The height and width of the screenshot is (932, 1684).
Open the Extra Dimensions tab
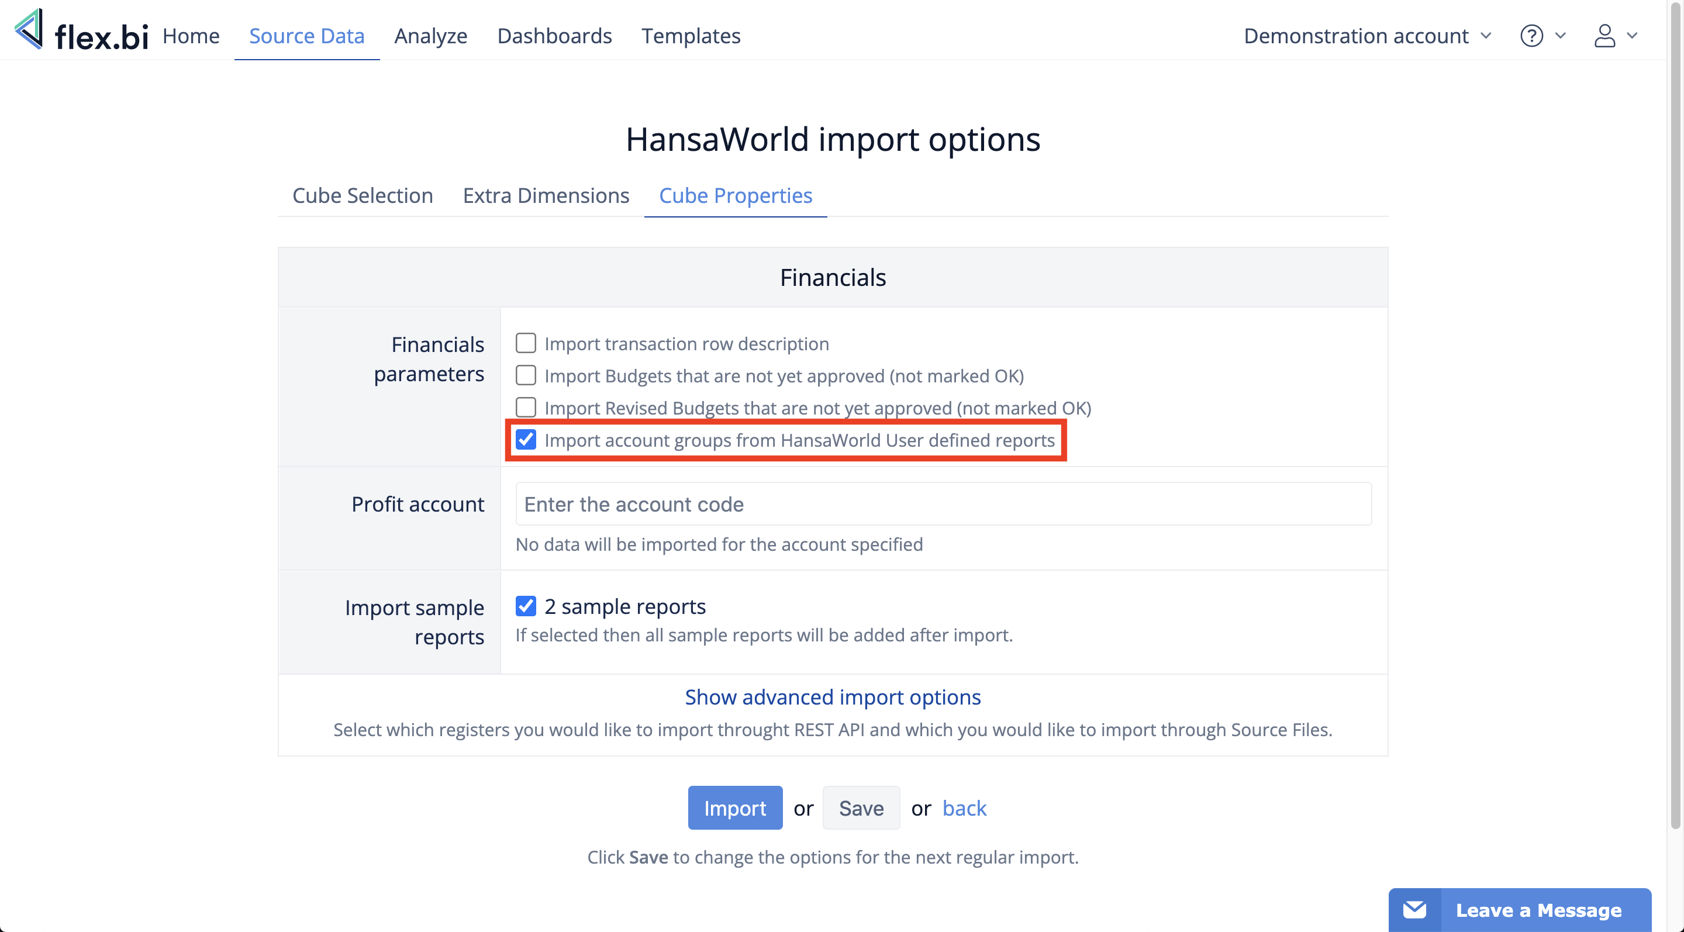click(x=546, y=195)
